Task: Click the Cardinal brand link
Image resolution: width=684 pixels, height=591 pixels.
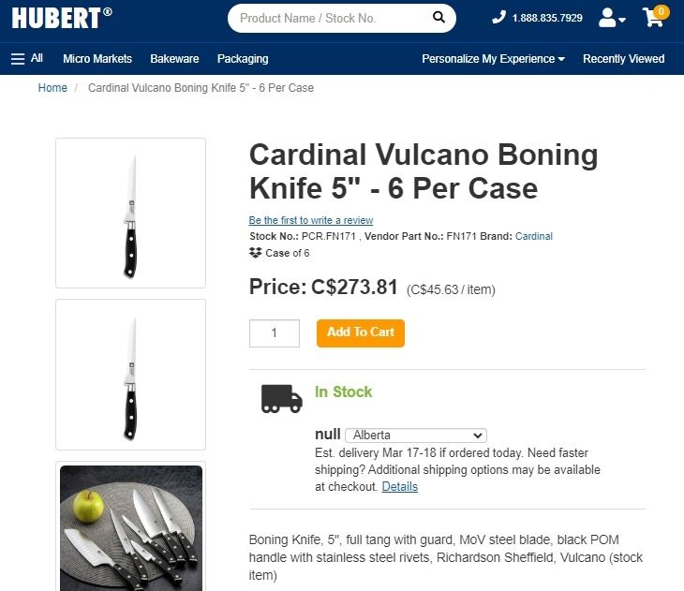Action: pos(534,236)
